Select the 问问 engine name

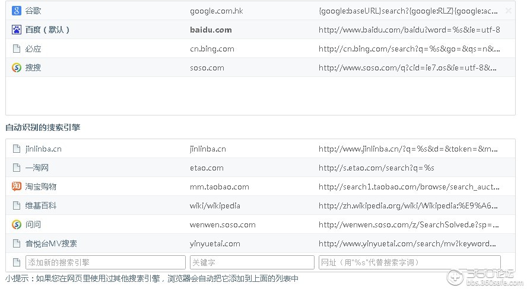point(33,224)
